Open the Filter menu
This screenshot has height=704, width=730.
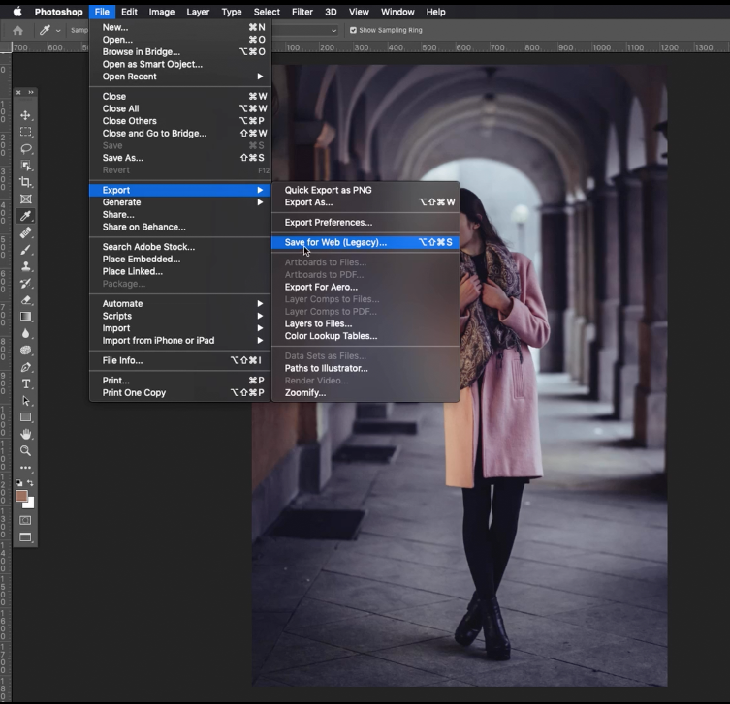tap(302, 12)
